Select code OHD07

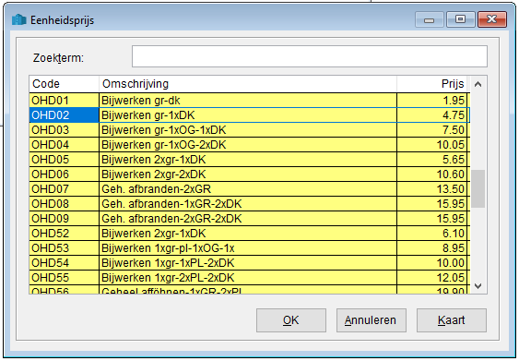click(x=65, y=189)
